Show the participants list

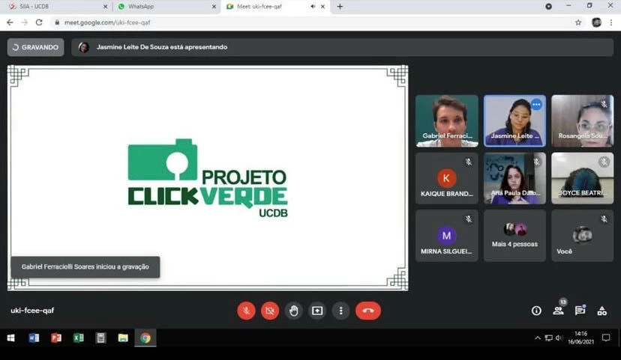pyautogui.click(x=558, y=311)
